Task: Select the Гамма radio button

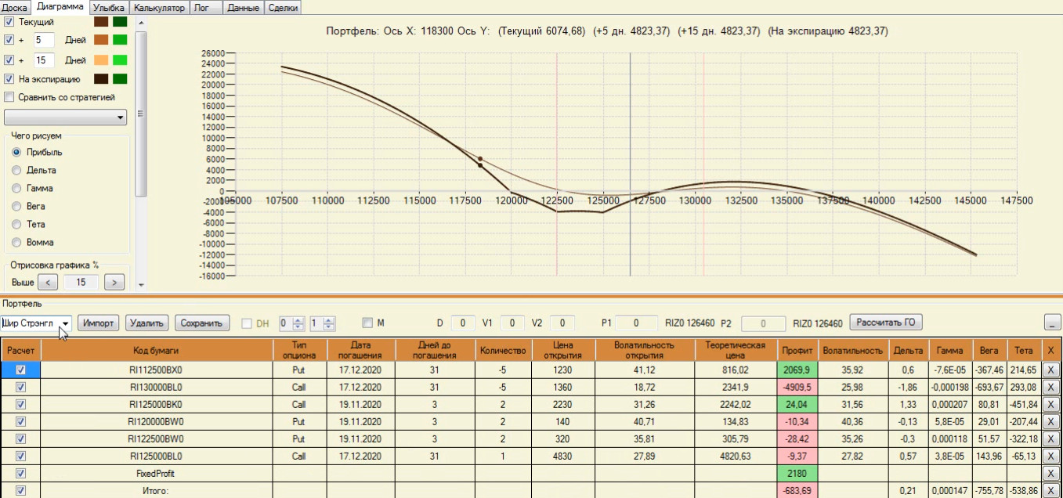Action: [16, 188]
